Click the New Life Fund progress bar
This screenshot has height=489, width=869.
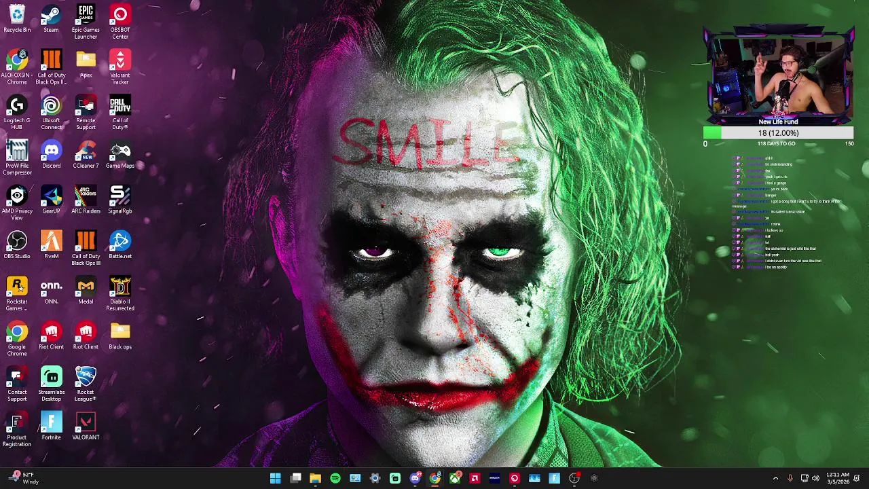[x=779, y=133]
